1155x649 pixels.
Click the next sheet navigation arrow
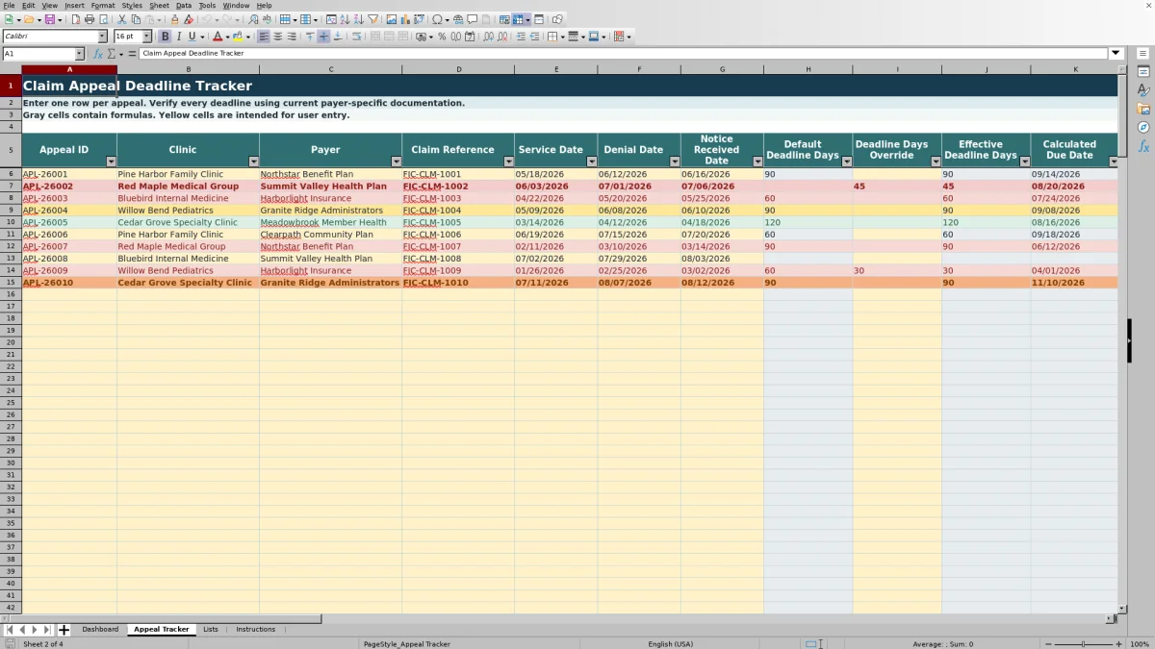[35, 630]
